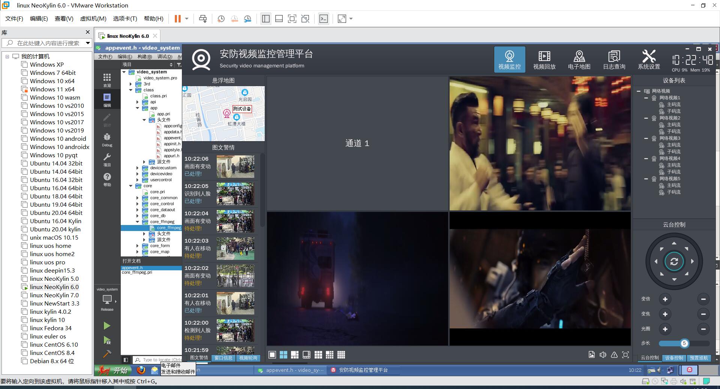The height and width of the screenshot is (389, 720).
Task: Collapse the core folder in project tree
Action: (131, 186)
